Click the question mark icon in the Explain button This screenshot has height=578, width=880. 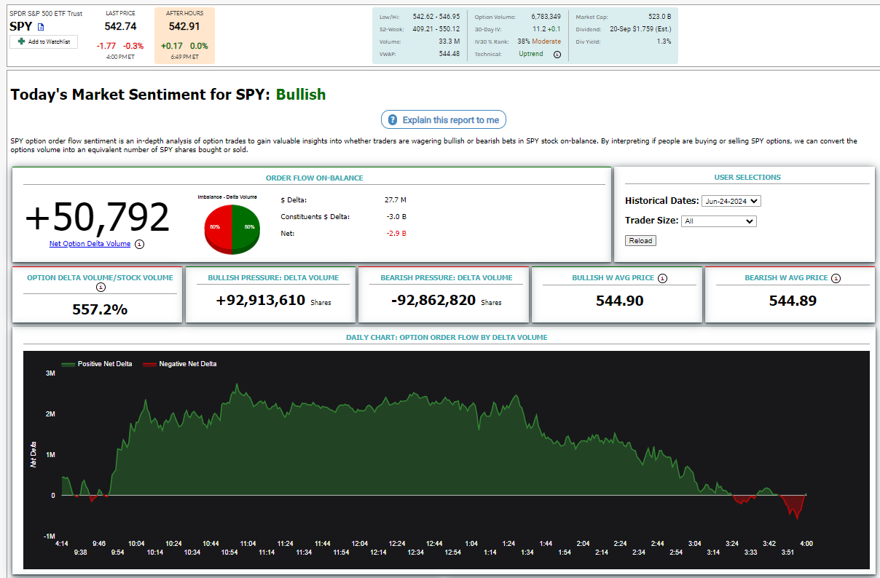[393, 120]
